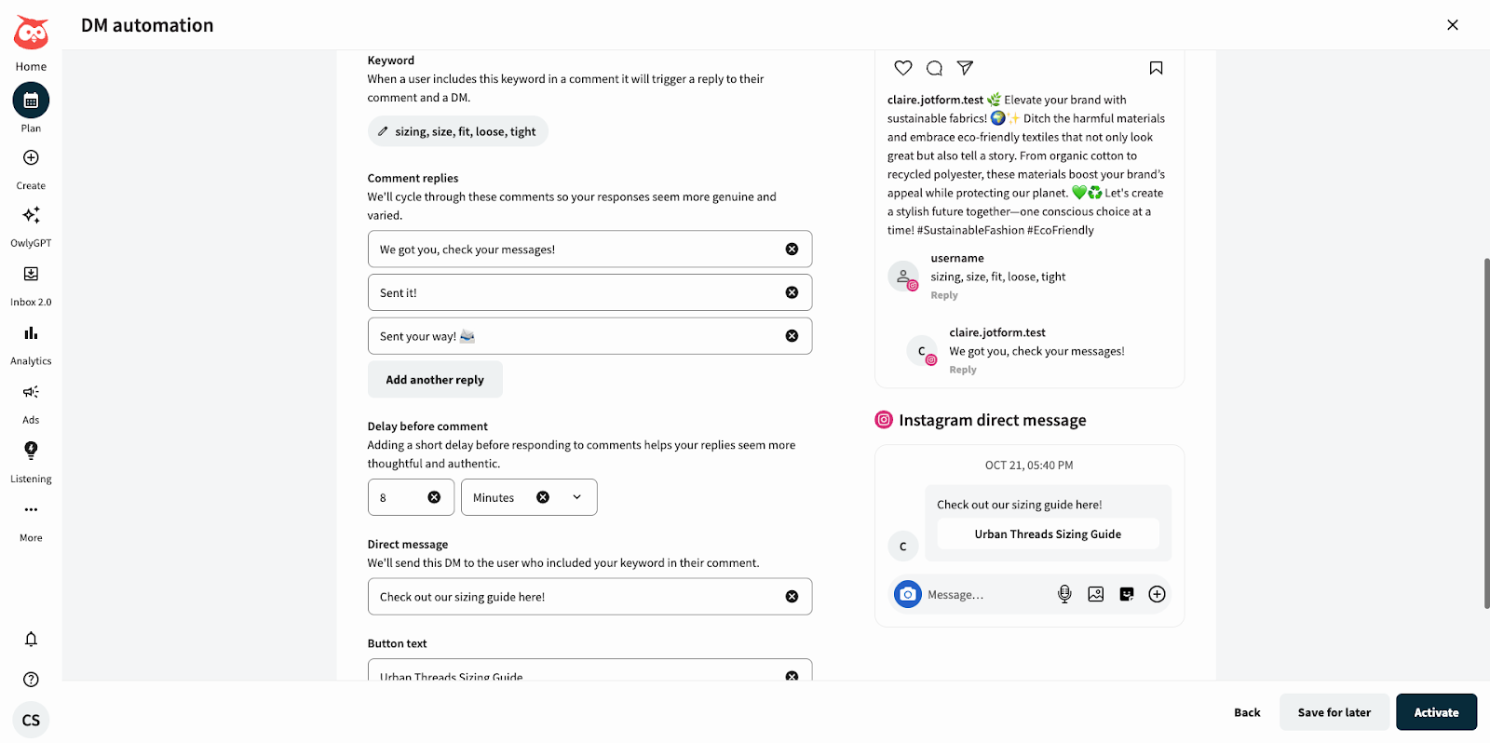Viewport: 1490px width, 743px height.
Task: Click the sticker icon in the DM input
Action: (x=1125, y=593)
